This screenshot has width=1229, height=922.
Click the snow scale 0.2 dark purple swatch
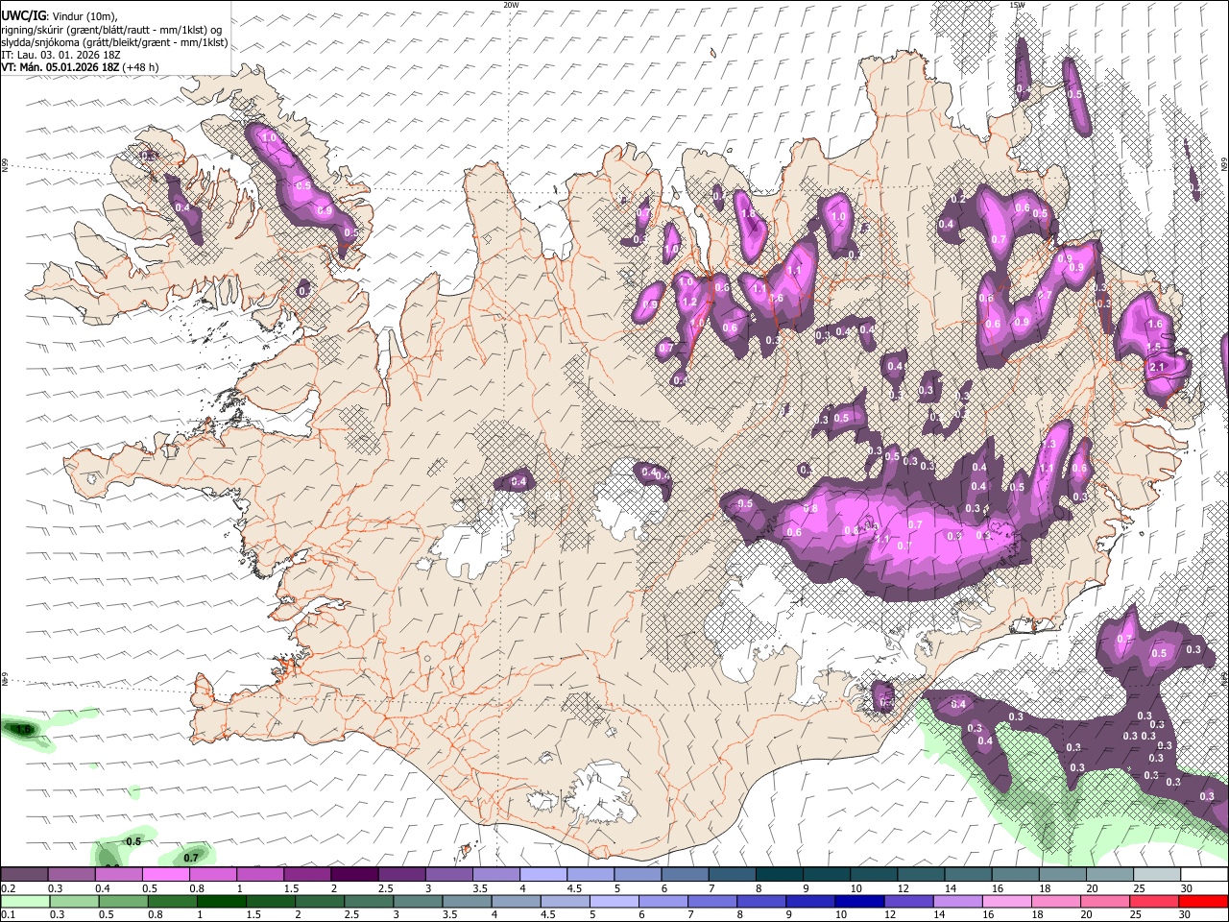click(24, 875)
